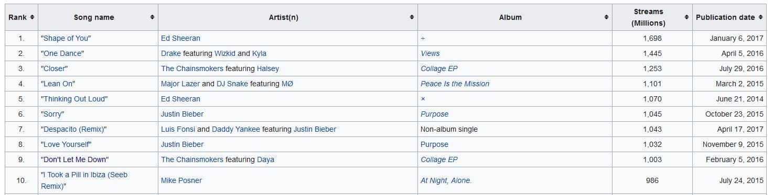Screen dimensions: 773x195
Task: Click the Wizkid artist link
Action: 225,53
